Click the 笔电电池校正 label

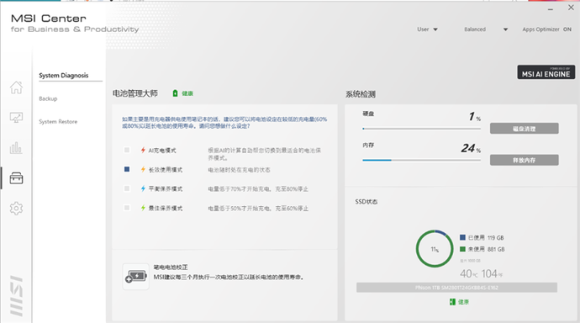point(171,267)
